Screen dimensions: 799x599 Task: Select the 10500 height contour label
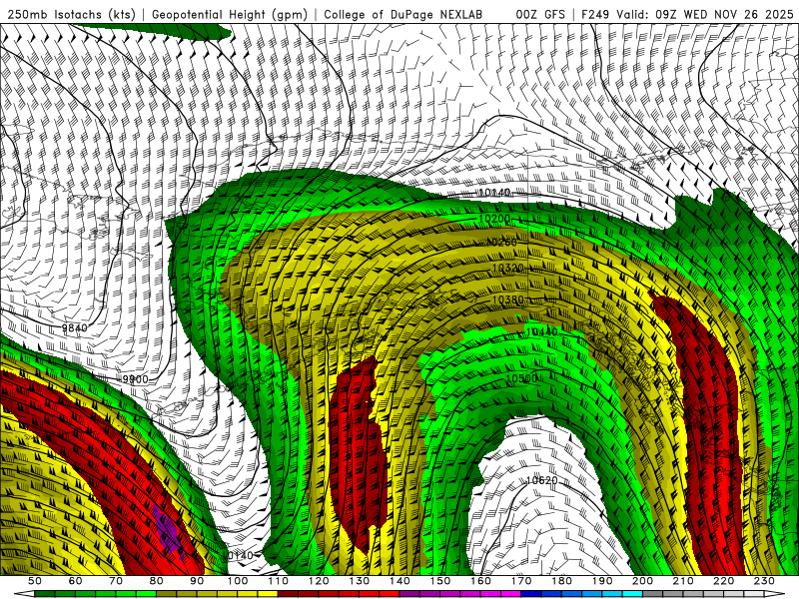tap(521, 379)
